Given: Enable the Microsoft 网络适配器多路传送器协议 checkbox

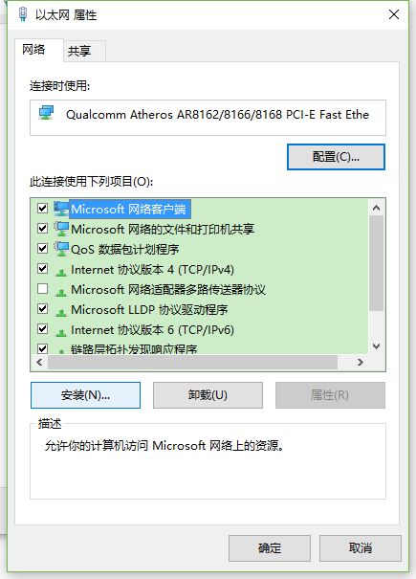Looking at the screenshot, I should click(43, 288).
